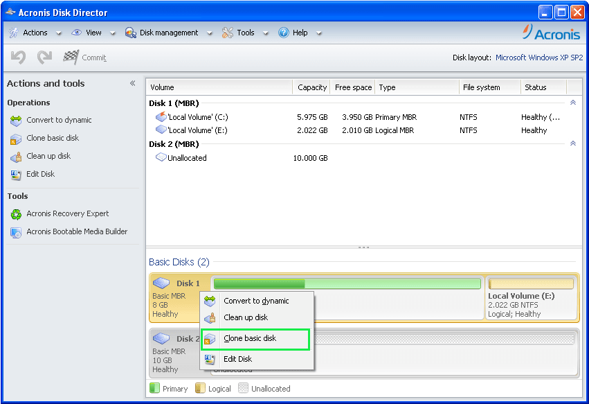Click the Undo arrow icon in toolbar
Image resolution: width=589 pixels, height=404 pixels.
point(18,58)
